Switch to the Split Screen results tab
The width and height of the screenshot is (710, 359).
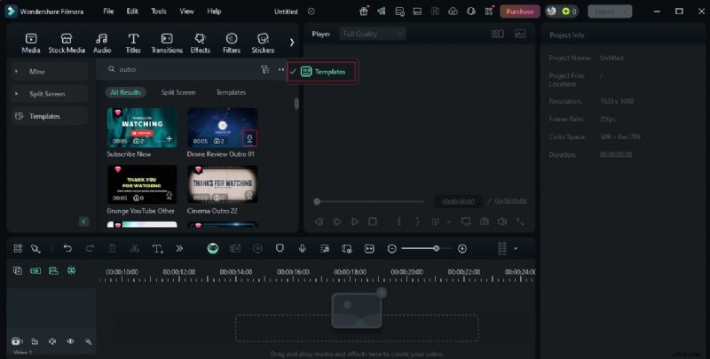point(178,92)
